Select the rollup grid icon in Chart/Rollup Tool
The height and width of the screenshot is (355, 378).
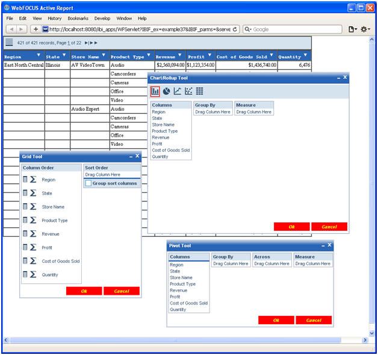click(199, 91)
